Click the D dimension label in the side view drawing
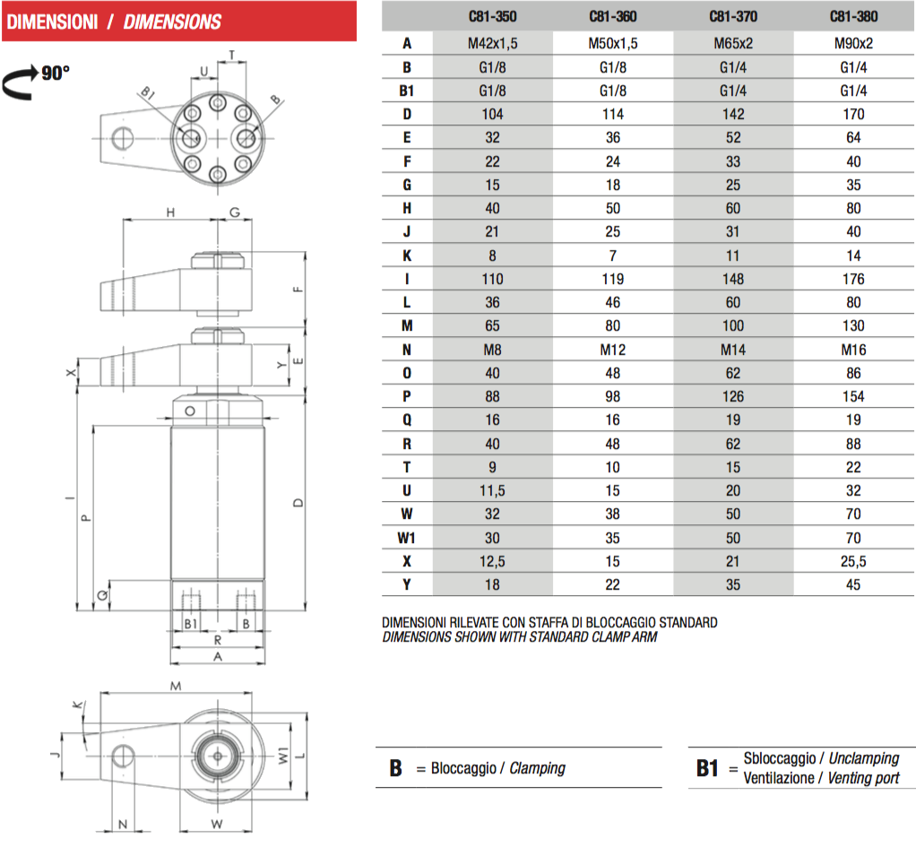 [298, 503]
